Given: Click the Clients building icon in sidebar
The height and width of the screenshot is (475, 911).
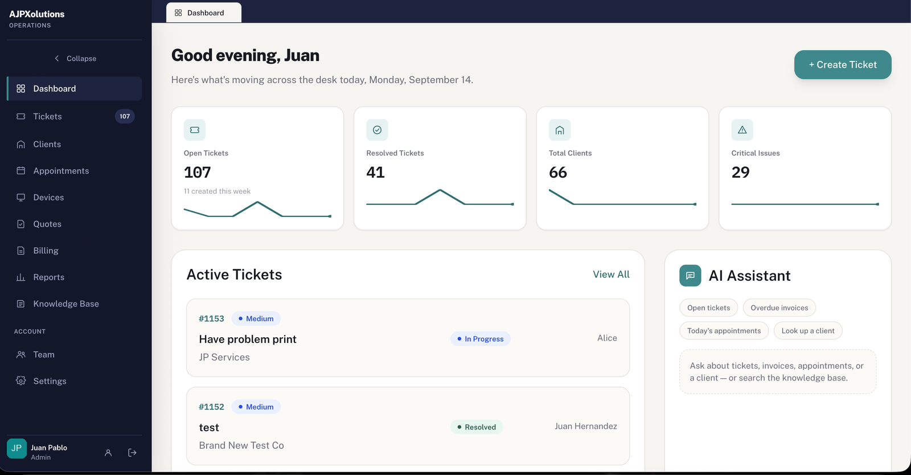Looking at the screenshot, I should [x=21, y=144].
